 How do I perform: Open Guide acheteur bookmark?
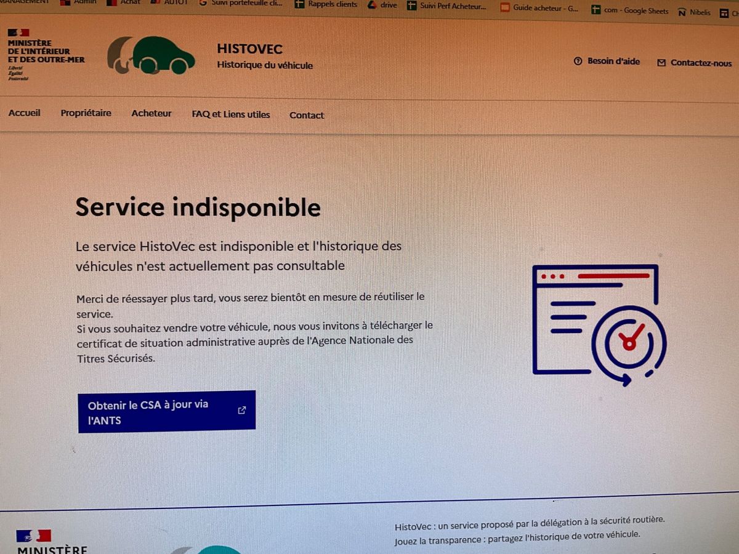point(539,8)
